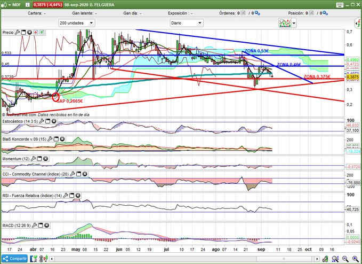The height and width of the screenshot is (264, 362).
Task: Open the virtual keyboard icon in title bar
Action: pos(340,5)
